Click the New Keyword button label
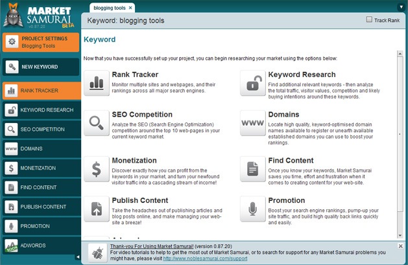Image resolution: width=408 pixels, height=265 pixels. [x=40, y=67]
